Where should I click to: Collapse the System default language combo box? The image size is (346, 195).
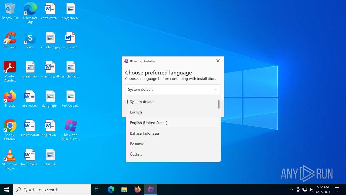pos(173,89)
